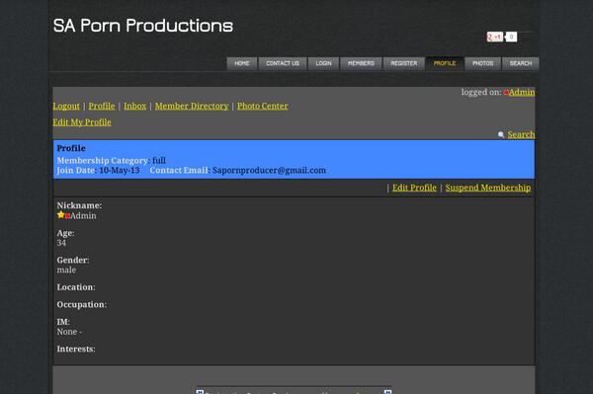The height and width of the screenshot is (394, 593).
Task: Click the Location: field label
Action: [76, 287]
